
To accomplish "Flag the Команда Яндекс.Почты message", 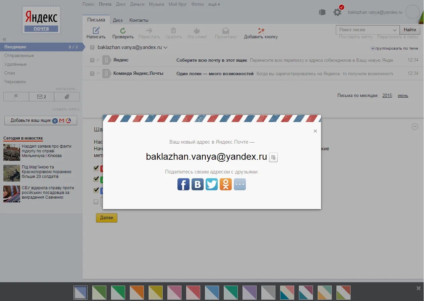I will 98,73.
